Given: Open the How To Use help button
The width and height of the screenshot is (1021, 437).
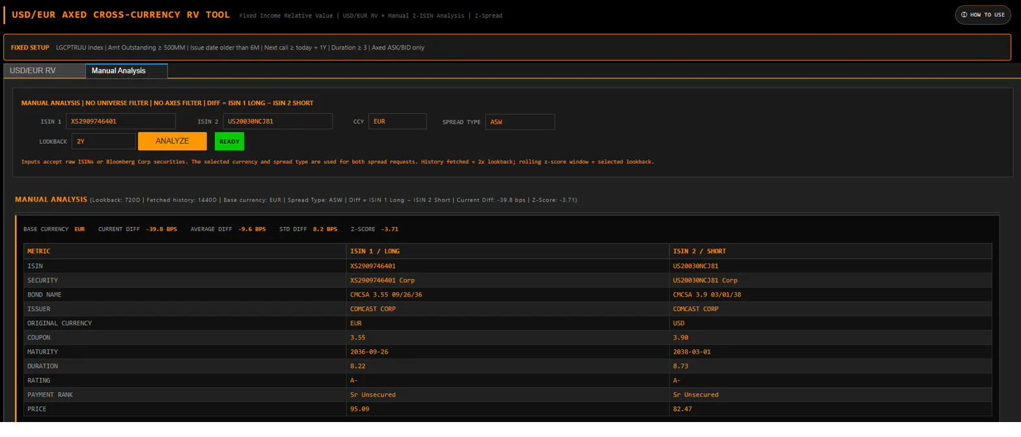Looking at the screenshot, I should click(x=983, y=14).
